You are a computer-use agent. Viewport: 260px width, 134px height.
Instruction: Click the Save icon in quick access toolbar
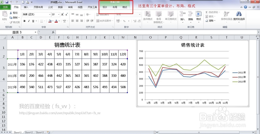pos(7,2)
